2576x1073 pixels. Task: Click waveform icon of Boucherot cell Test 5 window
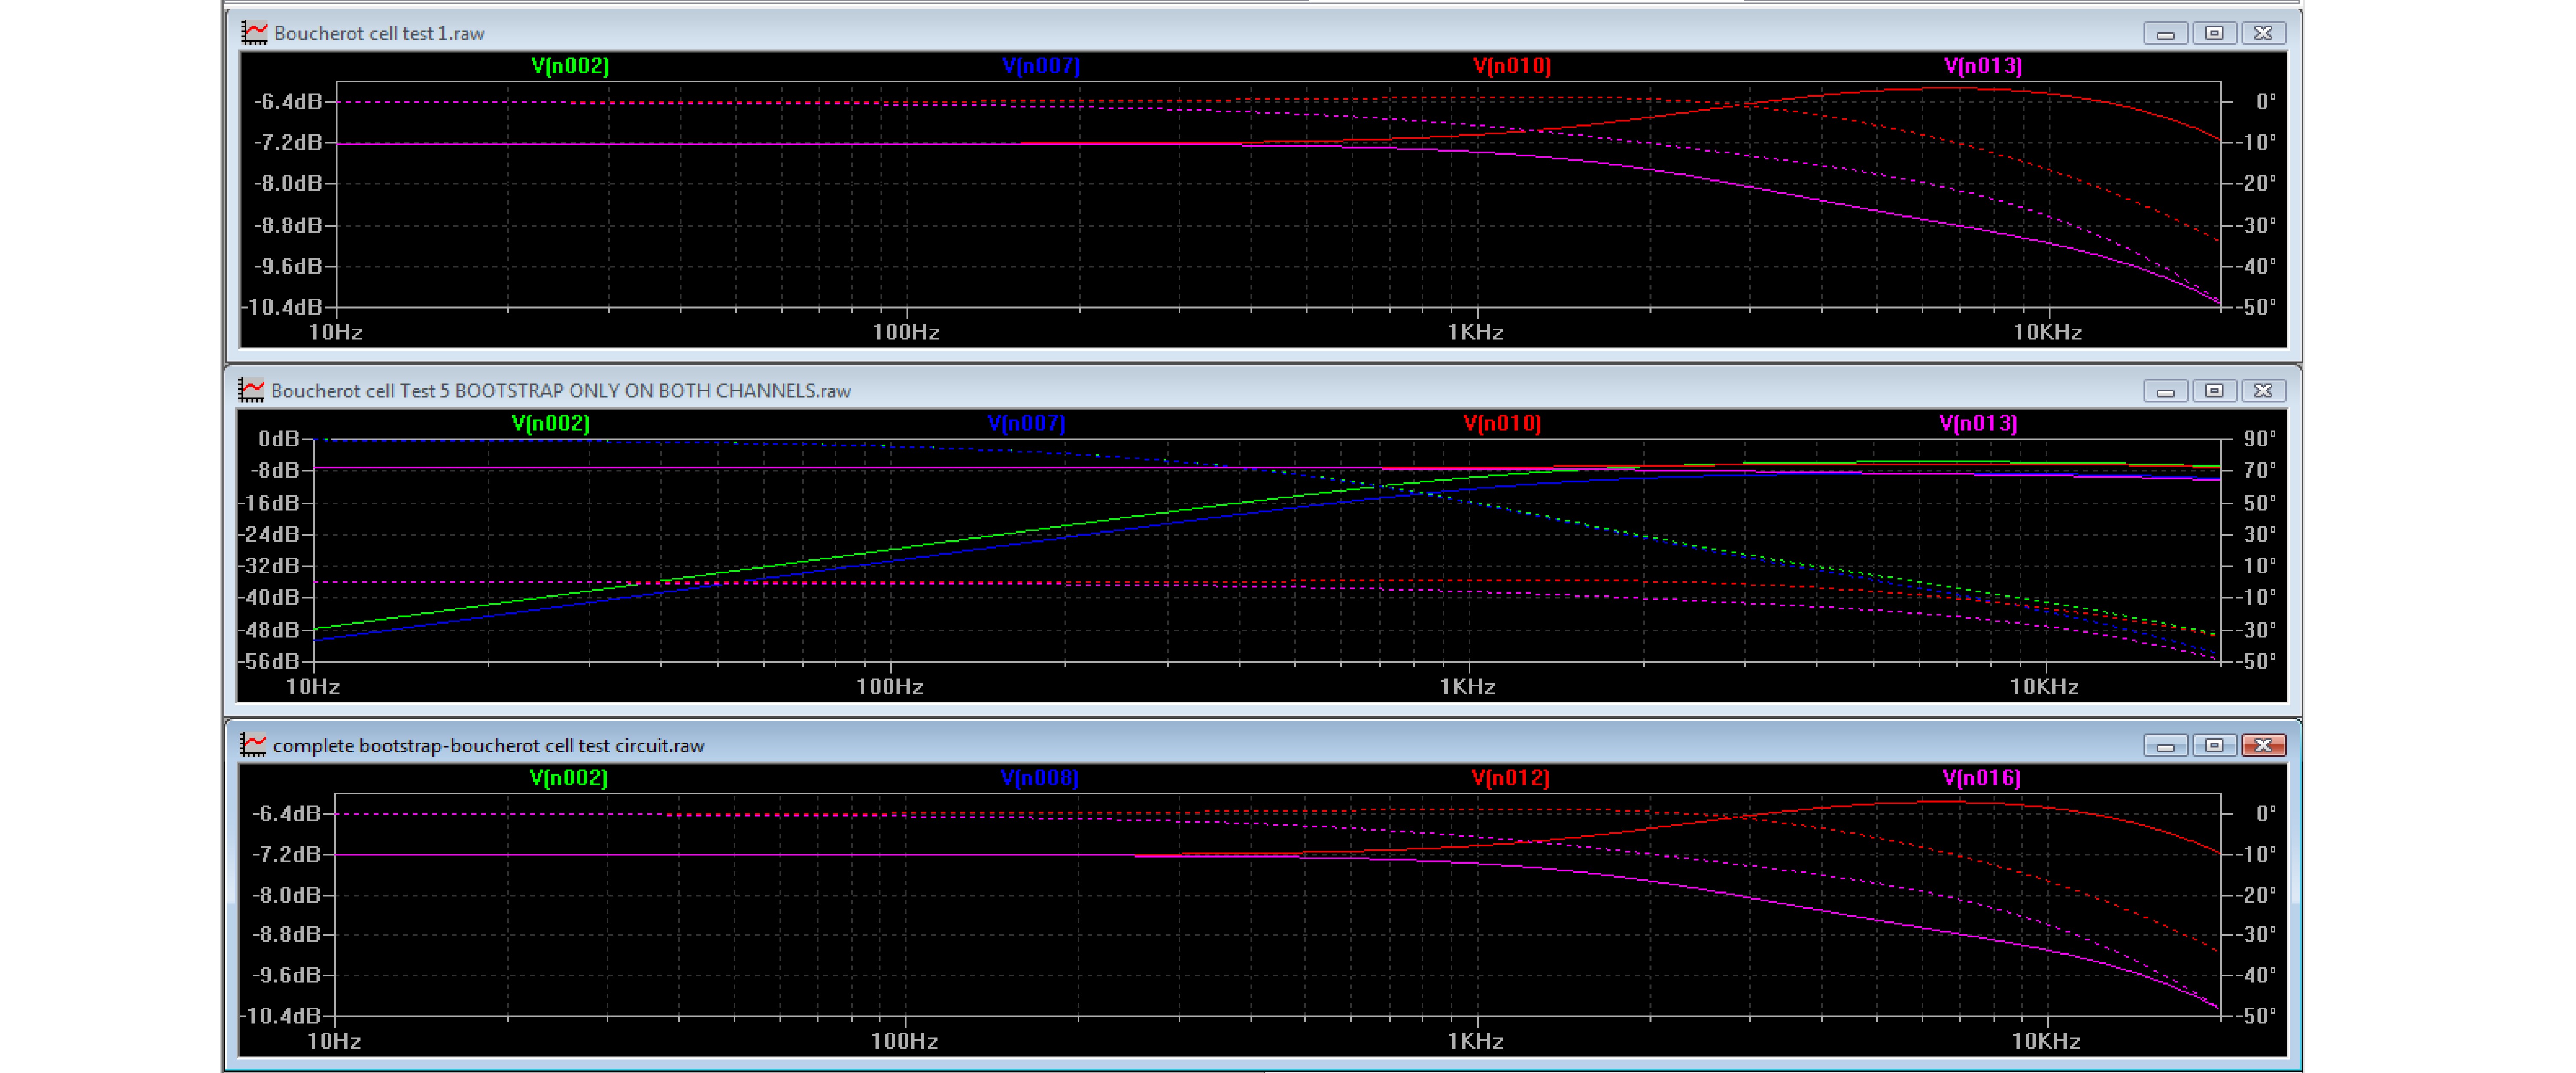(x=251, y=390)
